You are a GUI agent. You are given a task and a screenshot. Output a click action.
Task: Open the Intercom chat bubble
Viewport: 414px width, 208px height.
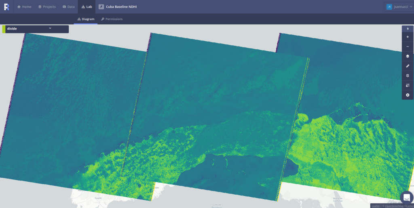tap(407, 197)
